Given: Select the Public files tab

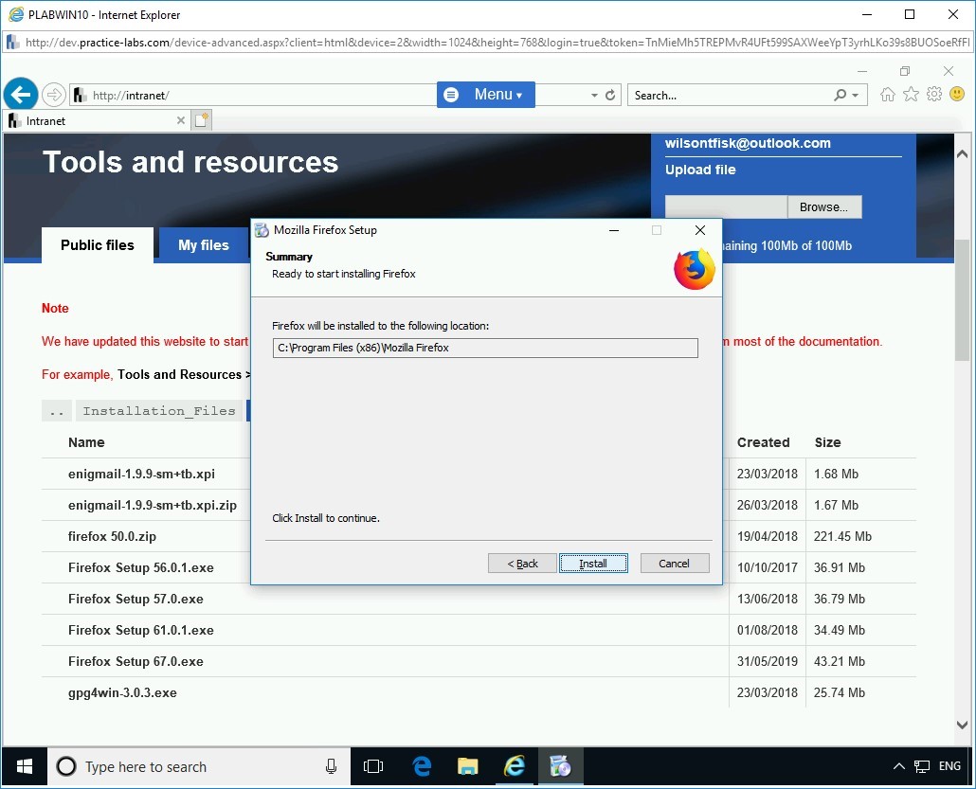Looking at the screenshot, I should point(97,244).
